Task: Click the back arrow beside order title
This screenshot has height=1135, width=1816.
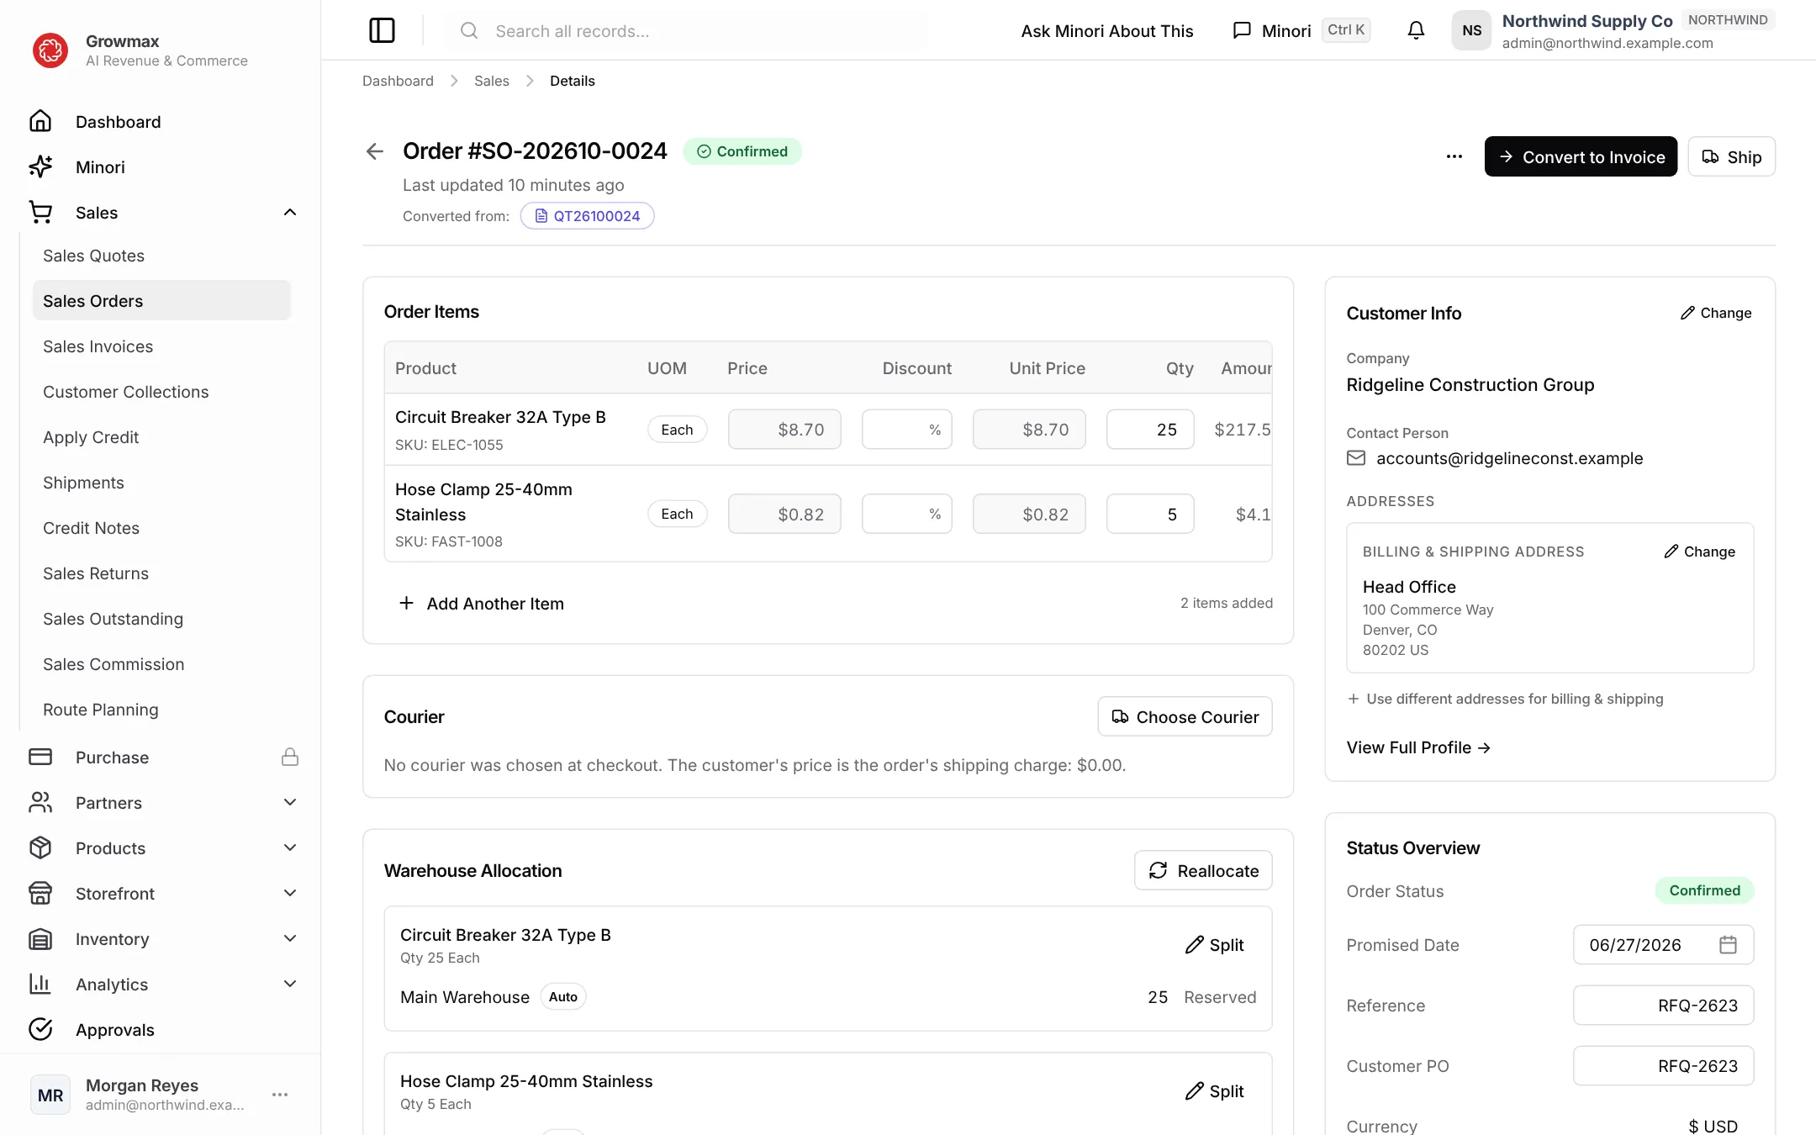Action: (375, 151)
